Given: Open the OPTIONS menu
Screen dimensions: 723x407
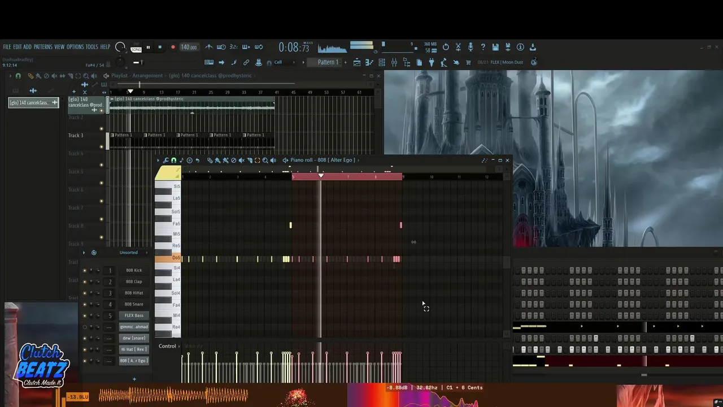Looking at the screenshot, I should (75, 47).
